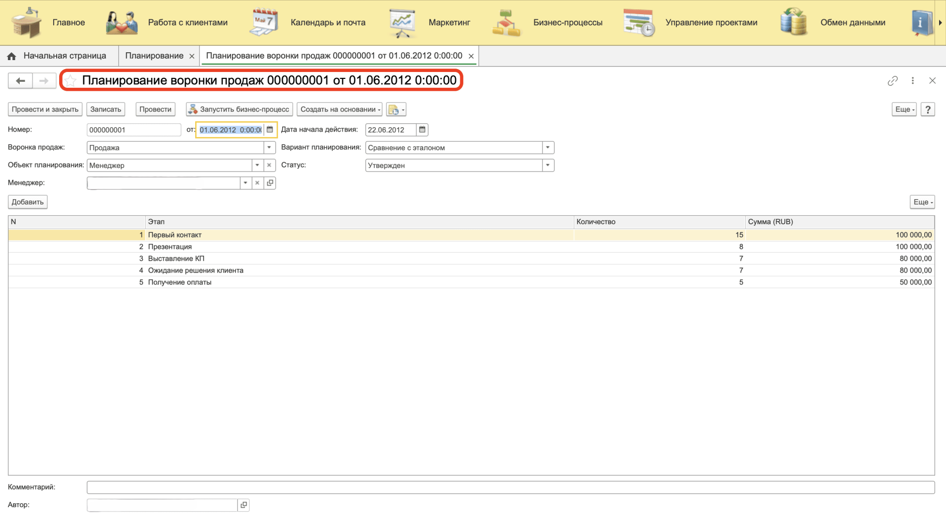Open the Менеджер field selection form icon
The width and height of the screenshot is (946, 519).
tap(270, 183)
